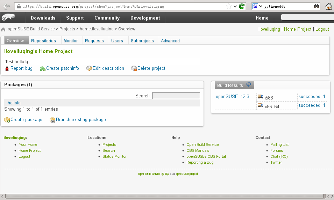
Task: Click the truck icon next to x86_64
Action: point(260,105)
